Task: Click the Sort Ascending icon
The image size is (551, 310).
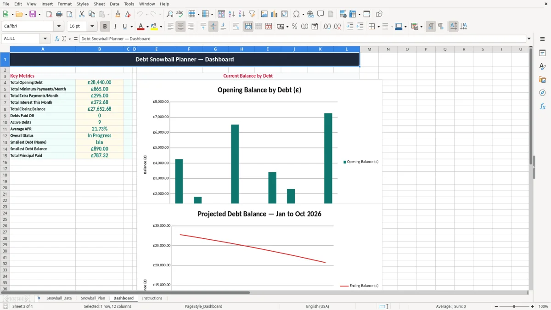Action: 231,14
